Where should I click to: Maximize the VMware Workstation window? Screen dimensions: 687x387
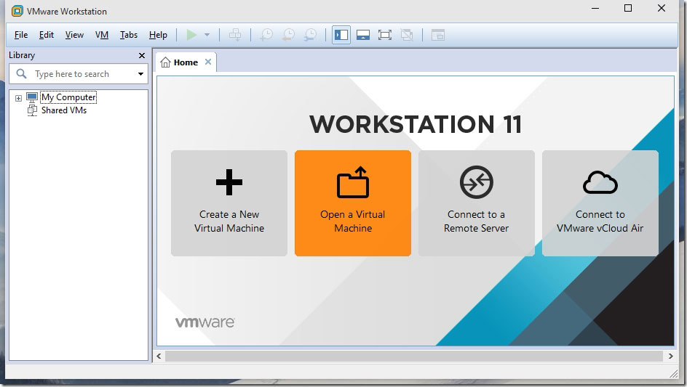coord(628,8)
